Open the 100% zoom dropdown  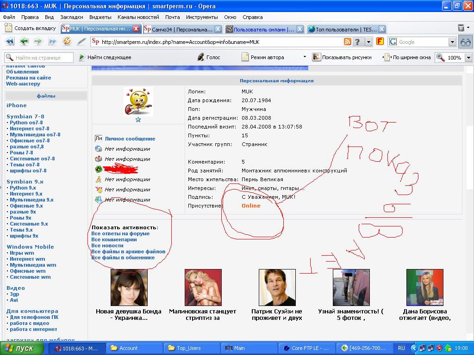click(x=468, y=58)
